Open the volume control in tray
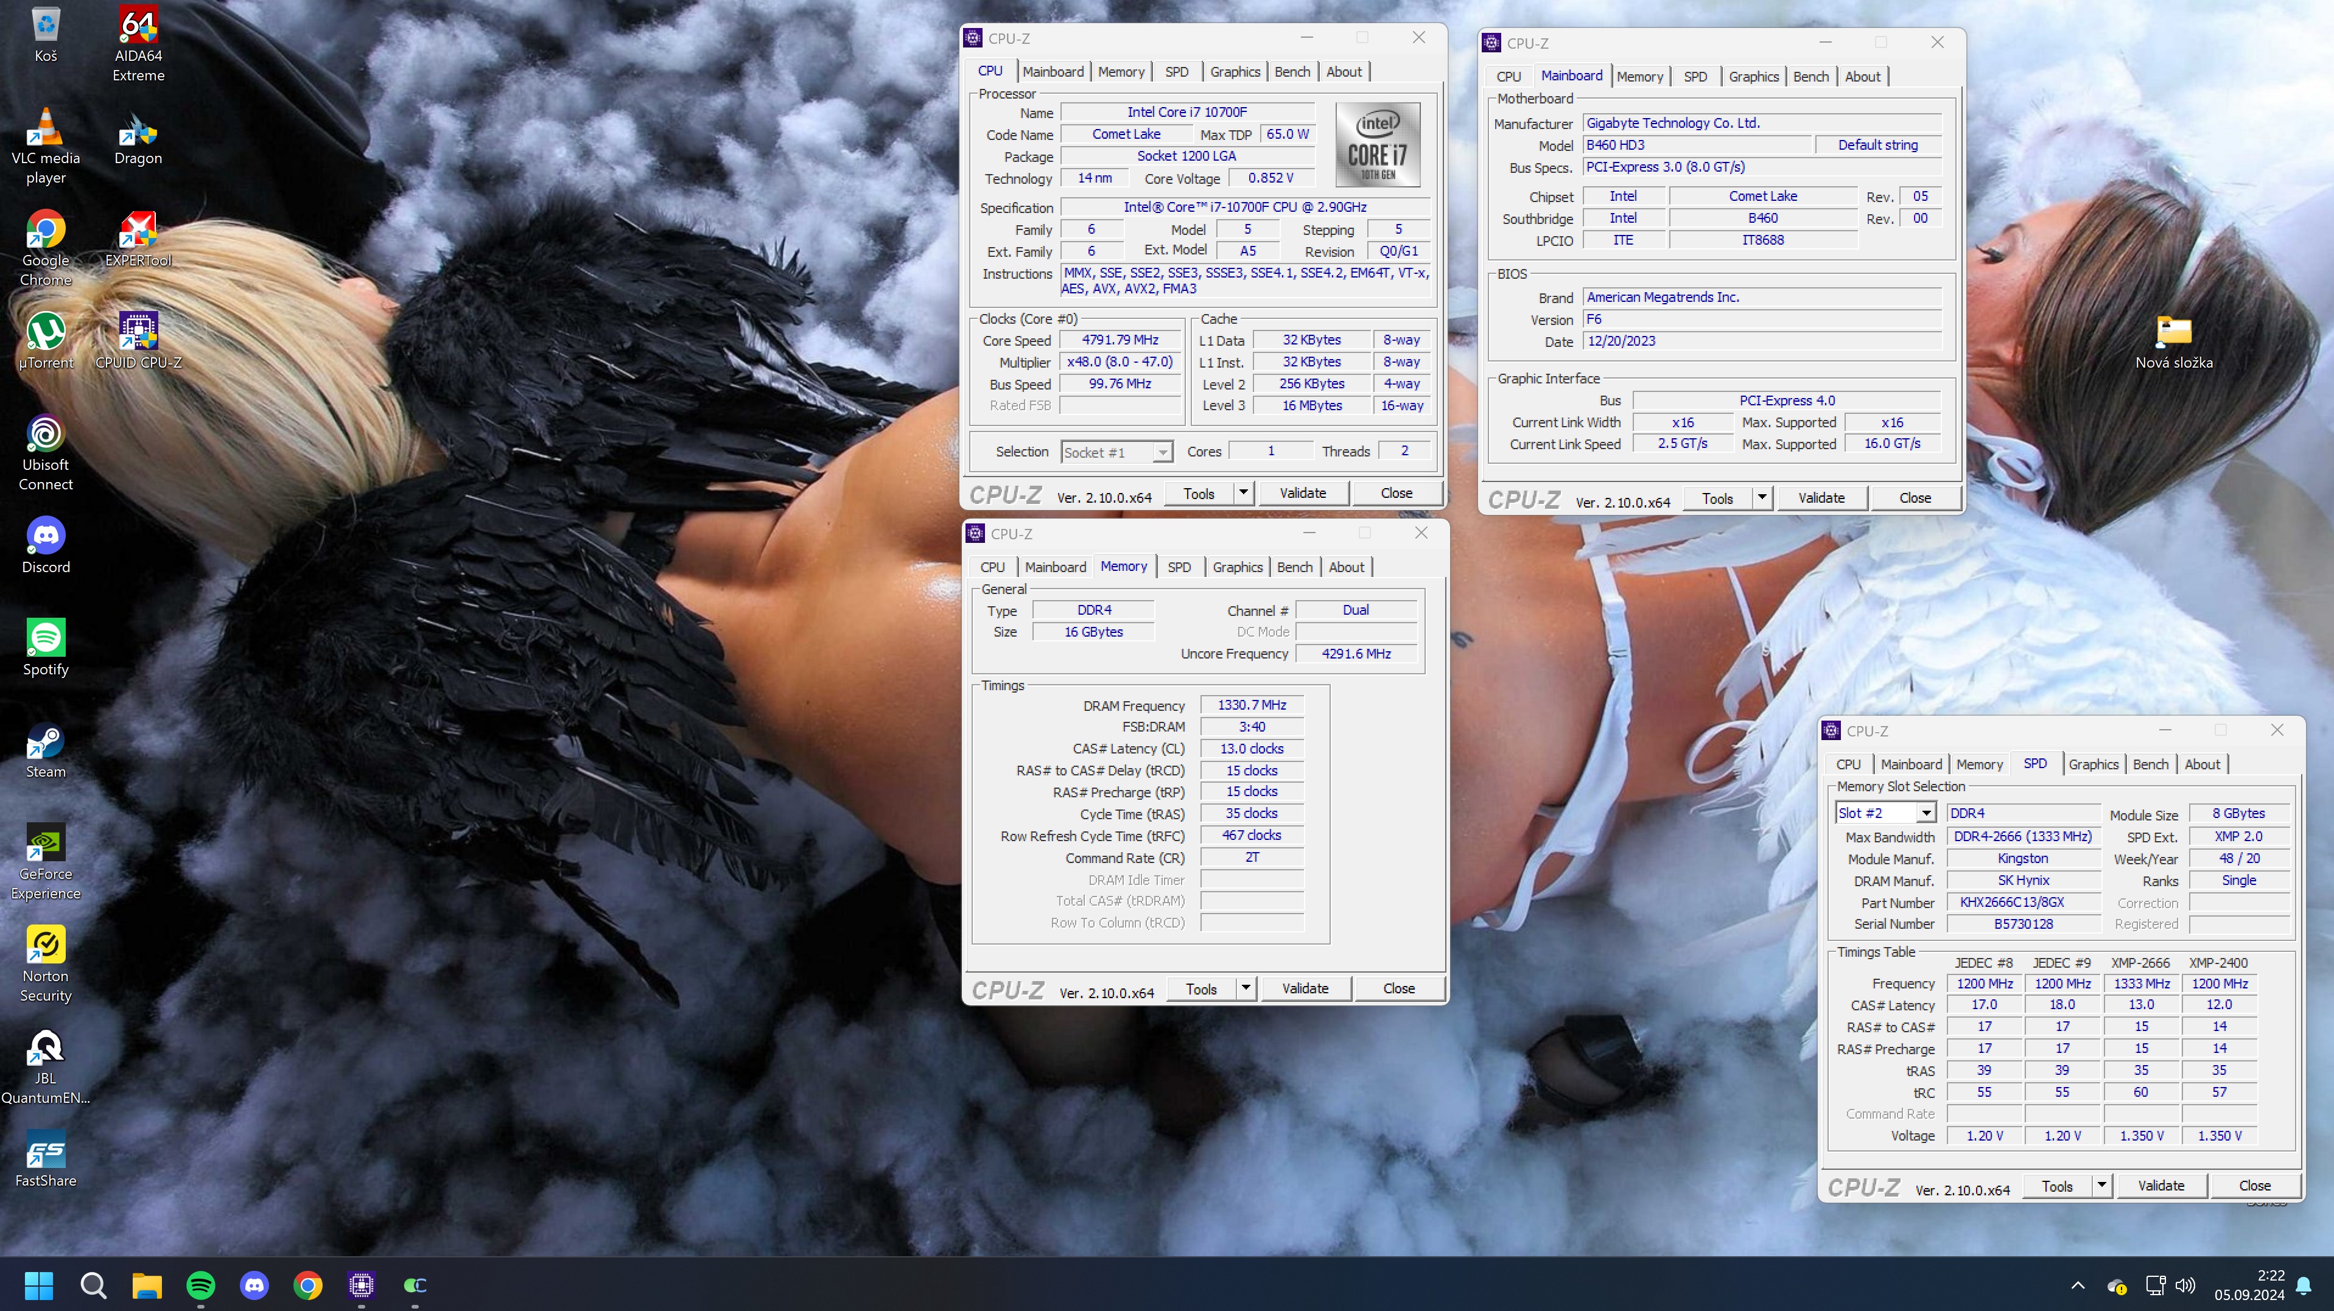The image size is (2334, 1311). pyautogui.click(x=2185, y=1285)
